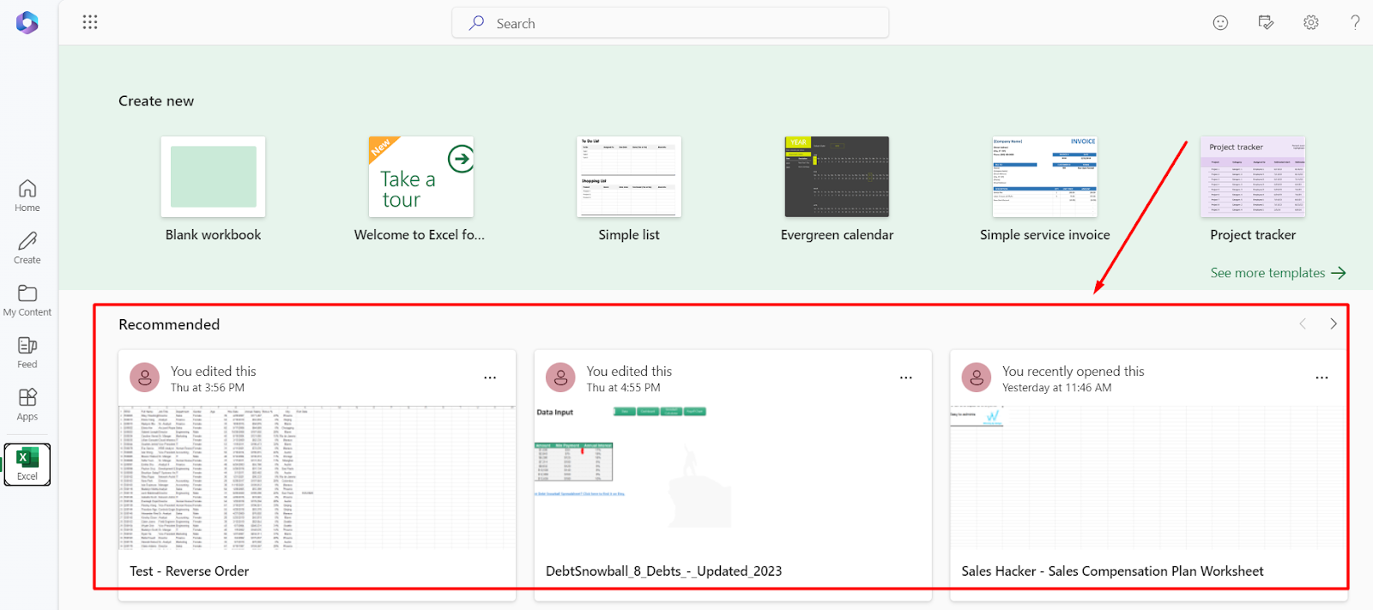This screenshot has width=1373, height=610.
Task: Open Create in the sidebar
Action: 27,248
